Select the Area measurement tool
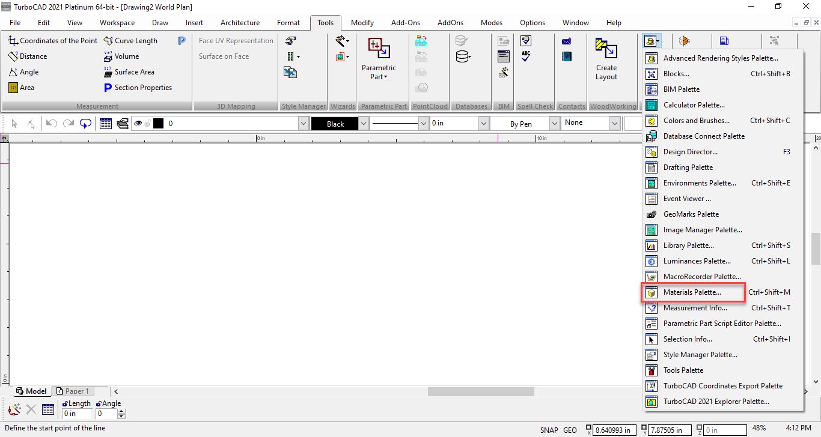 21,88
